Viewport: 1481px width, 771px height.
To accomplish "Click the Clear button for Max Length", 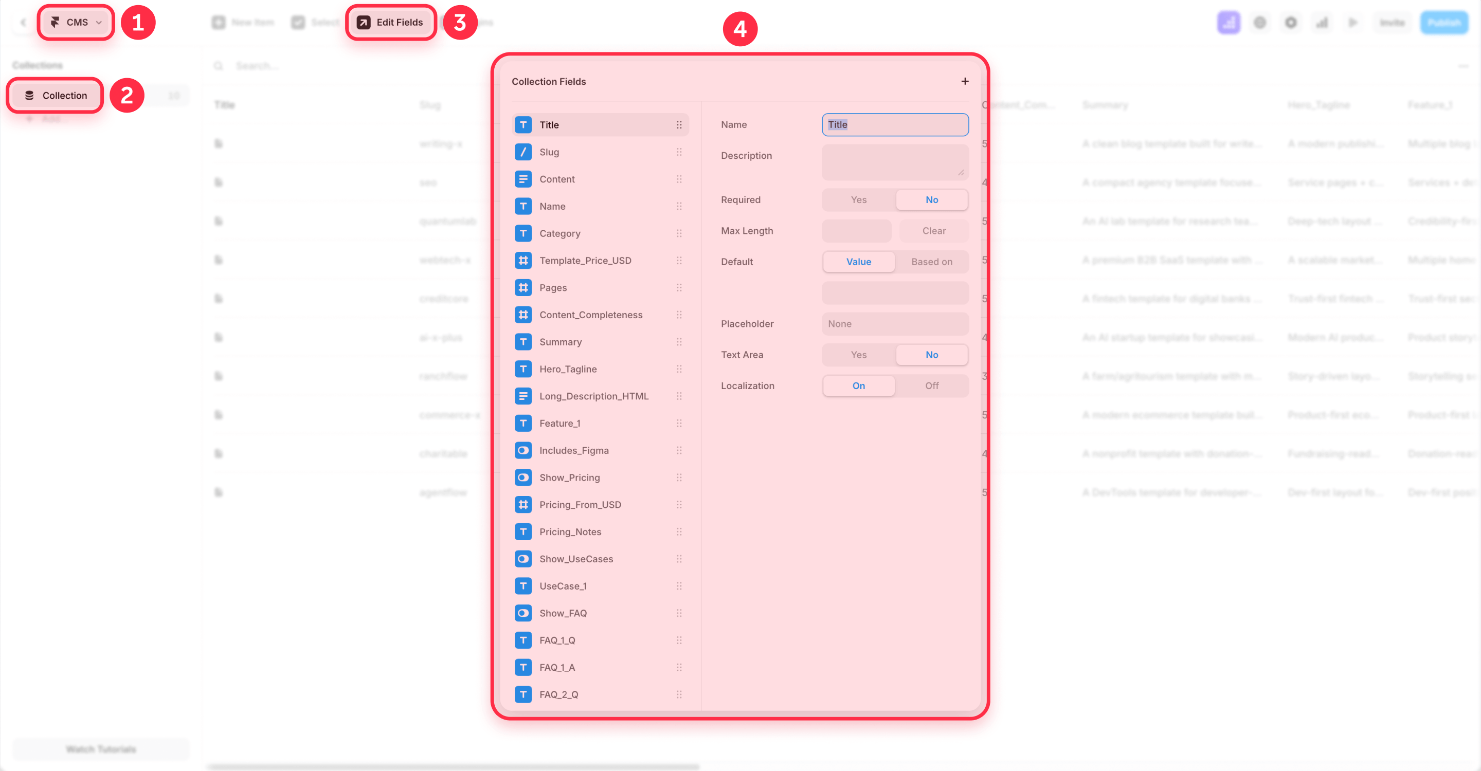I will (x=933, y=230).
